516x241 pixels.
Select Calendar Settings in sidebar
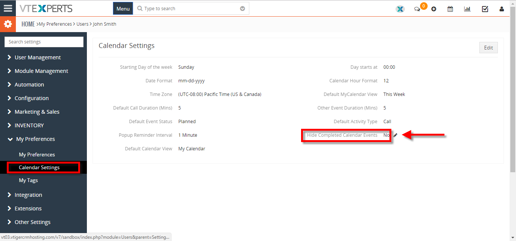coord(39,167)
